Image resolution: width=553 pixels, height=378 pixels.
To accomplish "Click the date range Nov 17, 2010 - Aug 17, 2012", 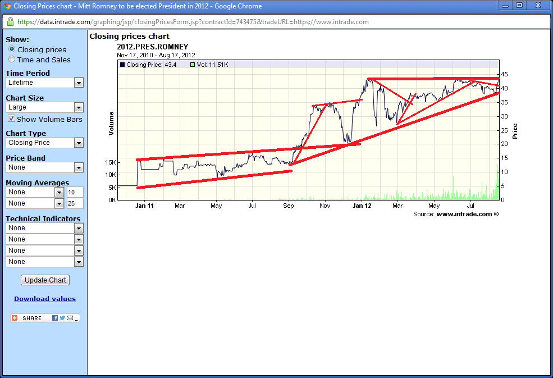I will pos(156,55).
